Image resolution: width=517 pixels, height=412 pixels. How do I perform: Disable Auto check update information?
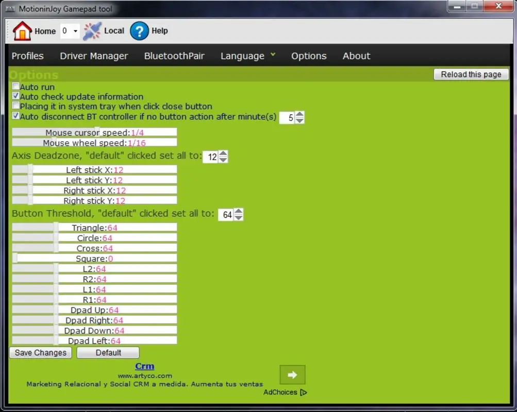point(15,96)
